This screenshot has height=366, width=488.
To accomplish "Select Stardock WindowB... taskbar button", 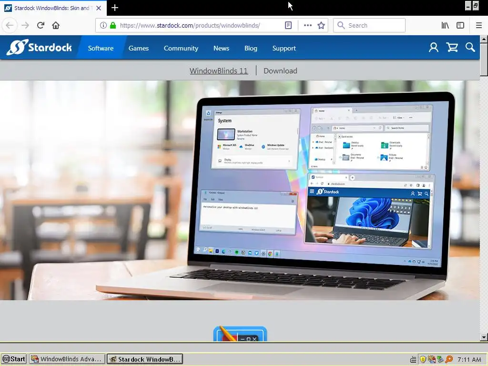I will click(145, 359).
